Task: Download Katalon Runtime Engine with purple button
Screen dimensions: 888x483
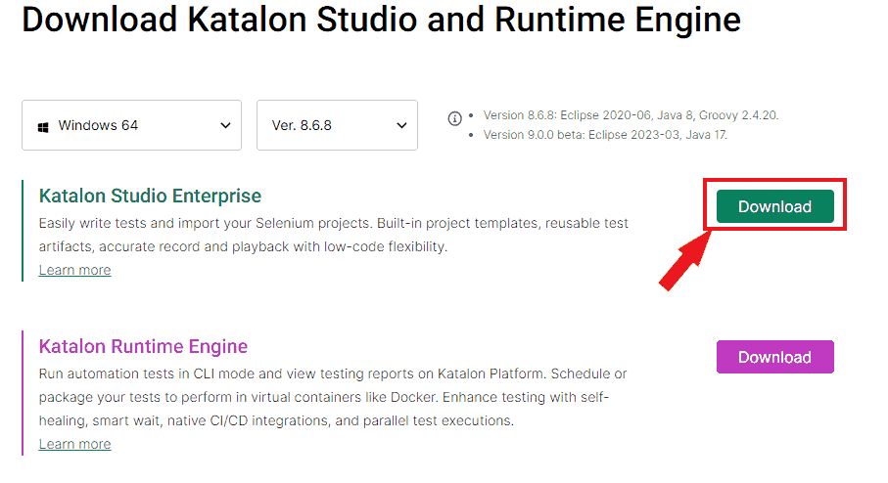Action: [x=774, y=357]
